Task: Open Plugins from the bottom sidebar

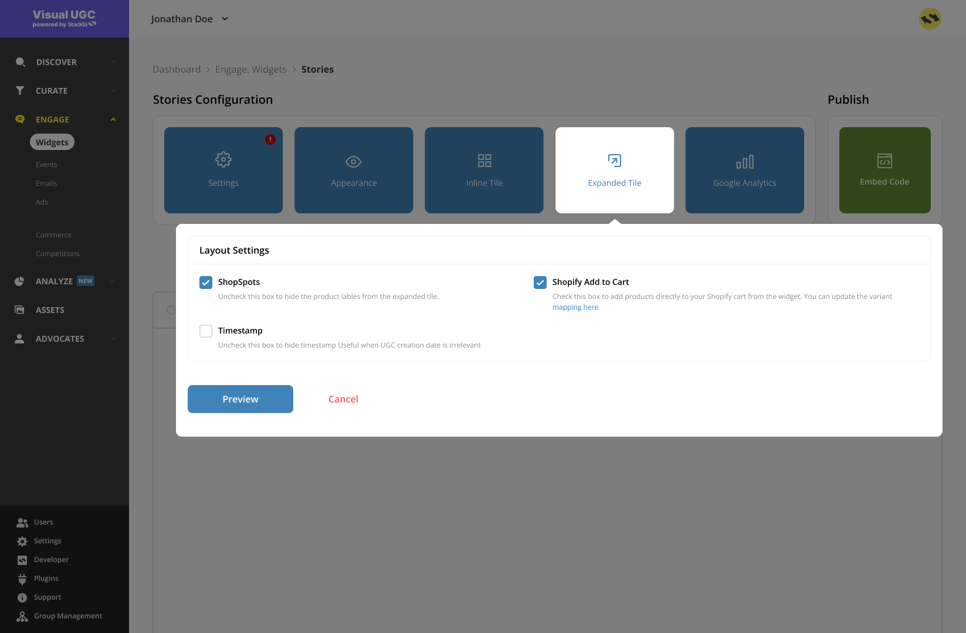Action: [x=46, y=578]
